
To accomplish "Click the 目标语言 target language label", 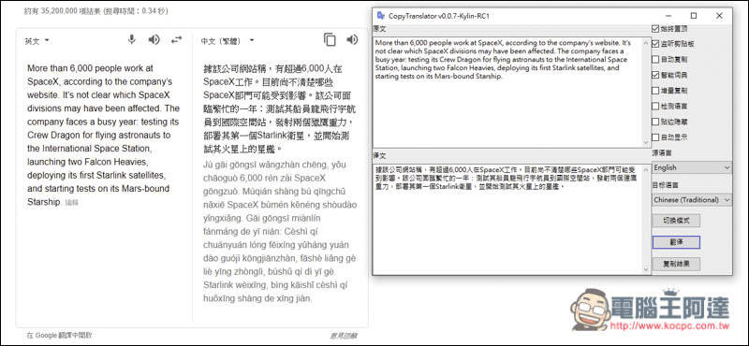I will 665,185.
